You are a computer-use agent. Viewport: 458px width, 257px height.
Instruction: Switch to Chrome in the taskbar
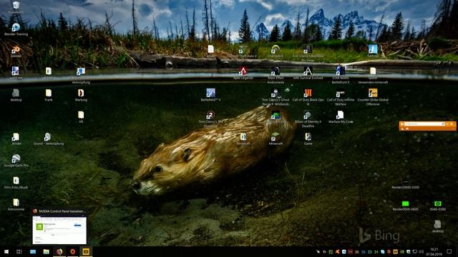(59, 251)
